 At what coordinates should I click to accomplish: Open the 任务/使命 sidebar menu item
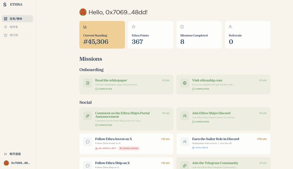17,19
